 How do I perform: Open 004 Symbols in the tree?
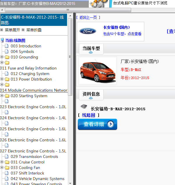[x=22, y=51]
